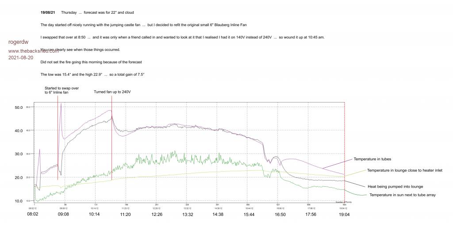Select "Temperature in sun next to tube array" label
453x227 pixels.
point(406,195)
